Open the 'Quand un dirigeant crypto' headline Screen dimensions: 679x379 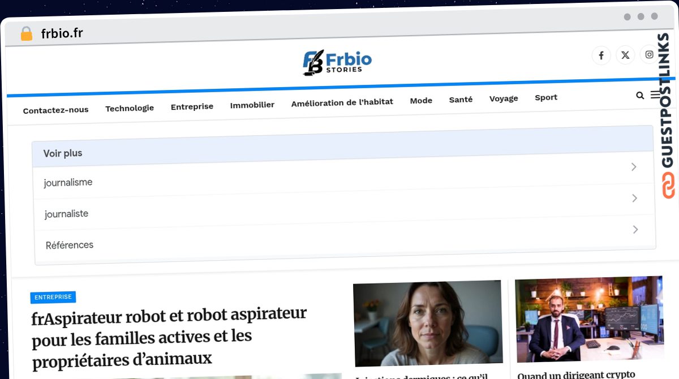pos(576,374)
